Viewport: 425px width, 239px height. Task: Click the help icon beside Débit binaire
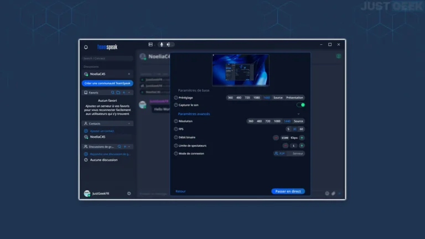176,137
